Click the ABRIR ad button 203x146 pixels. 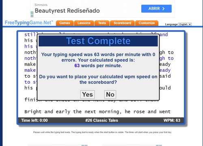(x=156, y=8)
